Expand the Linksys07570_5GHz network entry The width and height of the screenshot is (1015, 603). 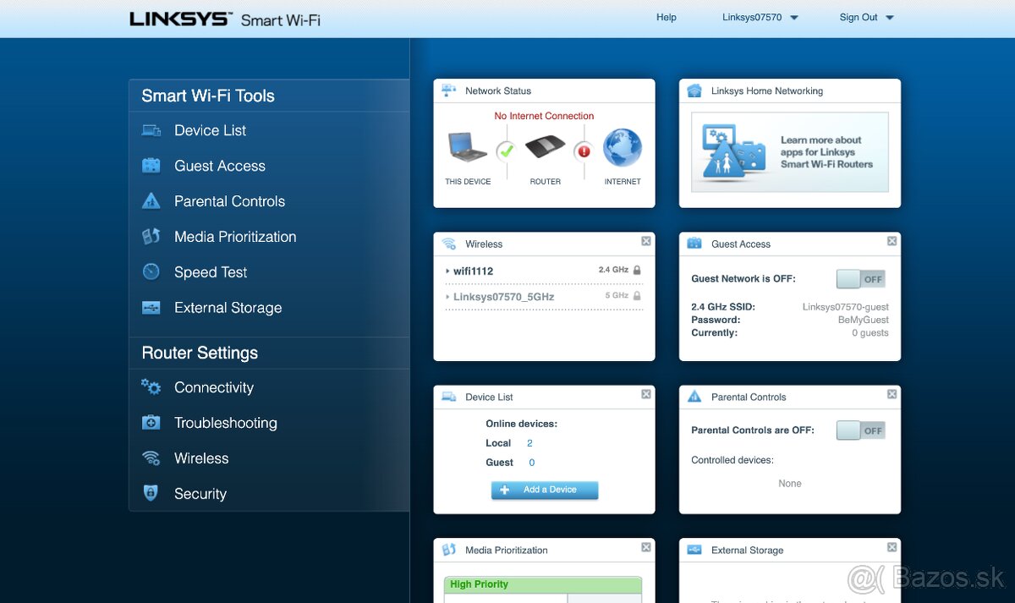447,297
